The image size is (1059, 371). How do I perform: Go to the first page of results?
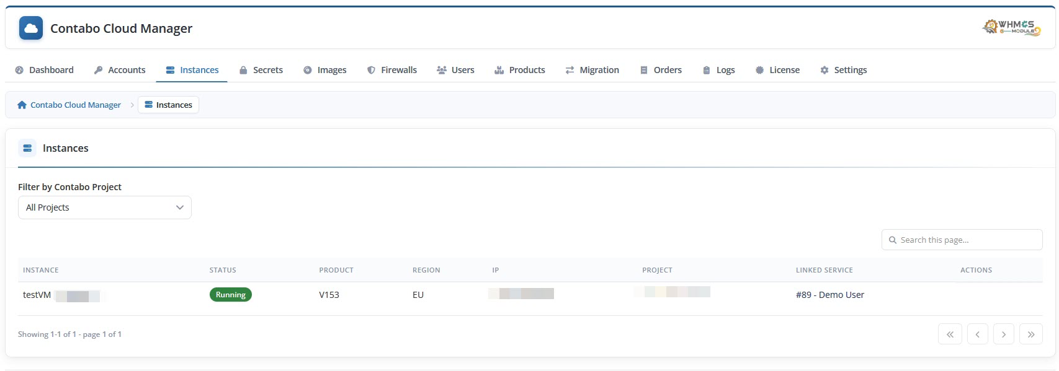(950, 334)
